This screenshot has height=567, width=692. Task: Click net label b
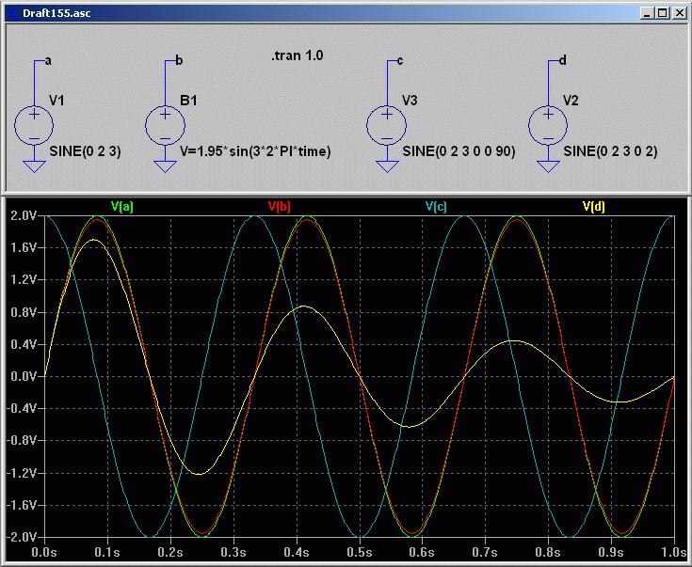179,60
